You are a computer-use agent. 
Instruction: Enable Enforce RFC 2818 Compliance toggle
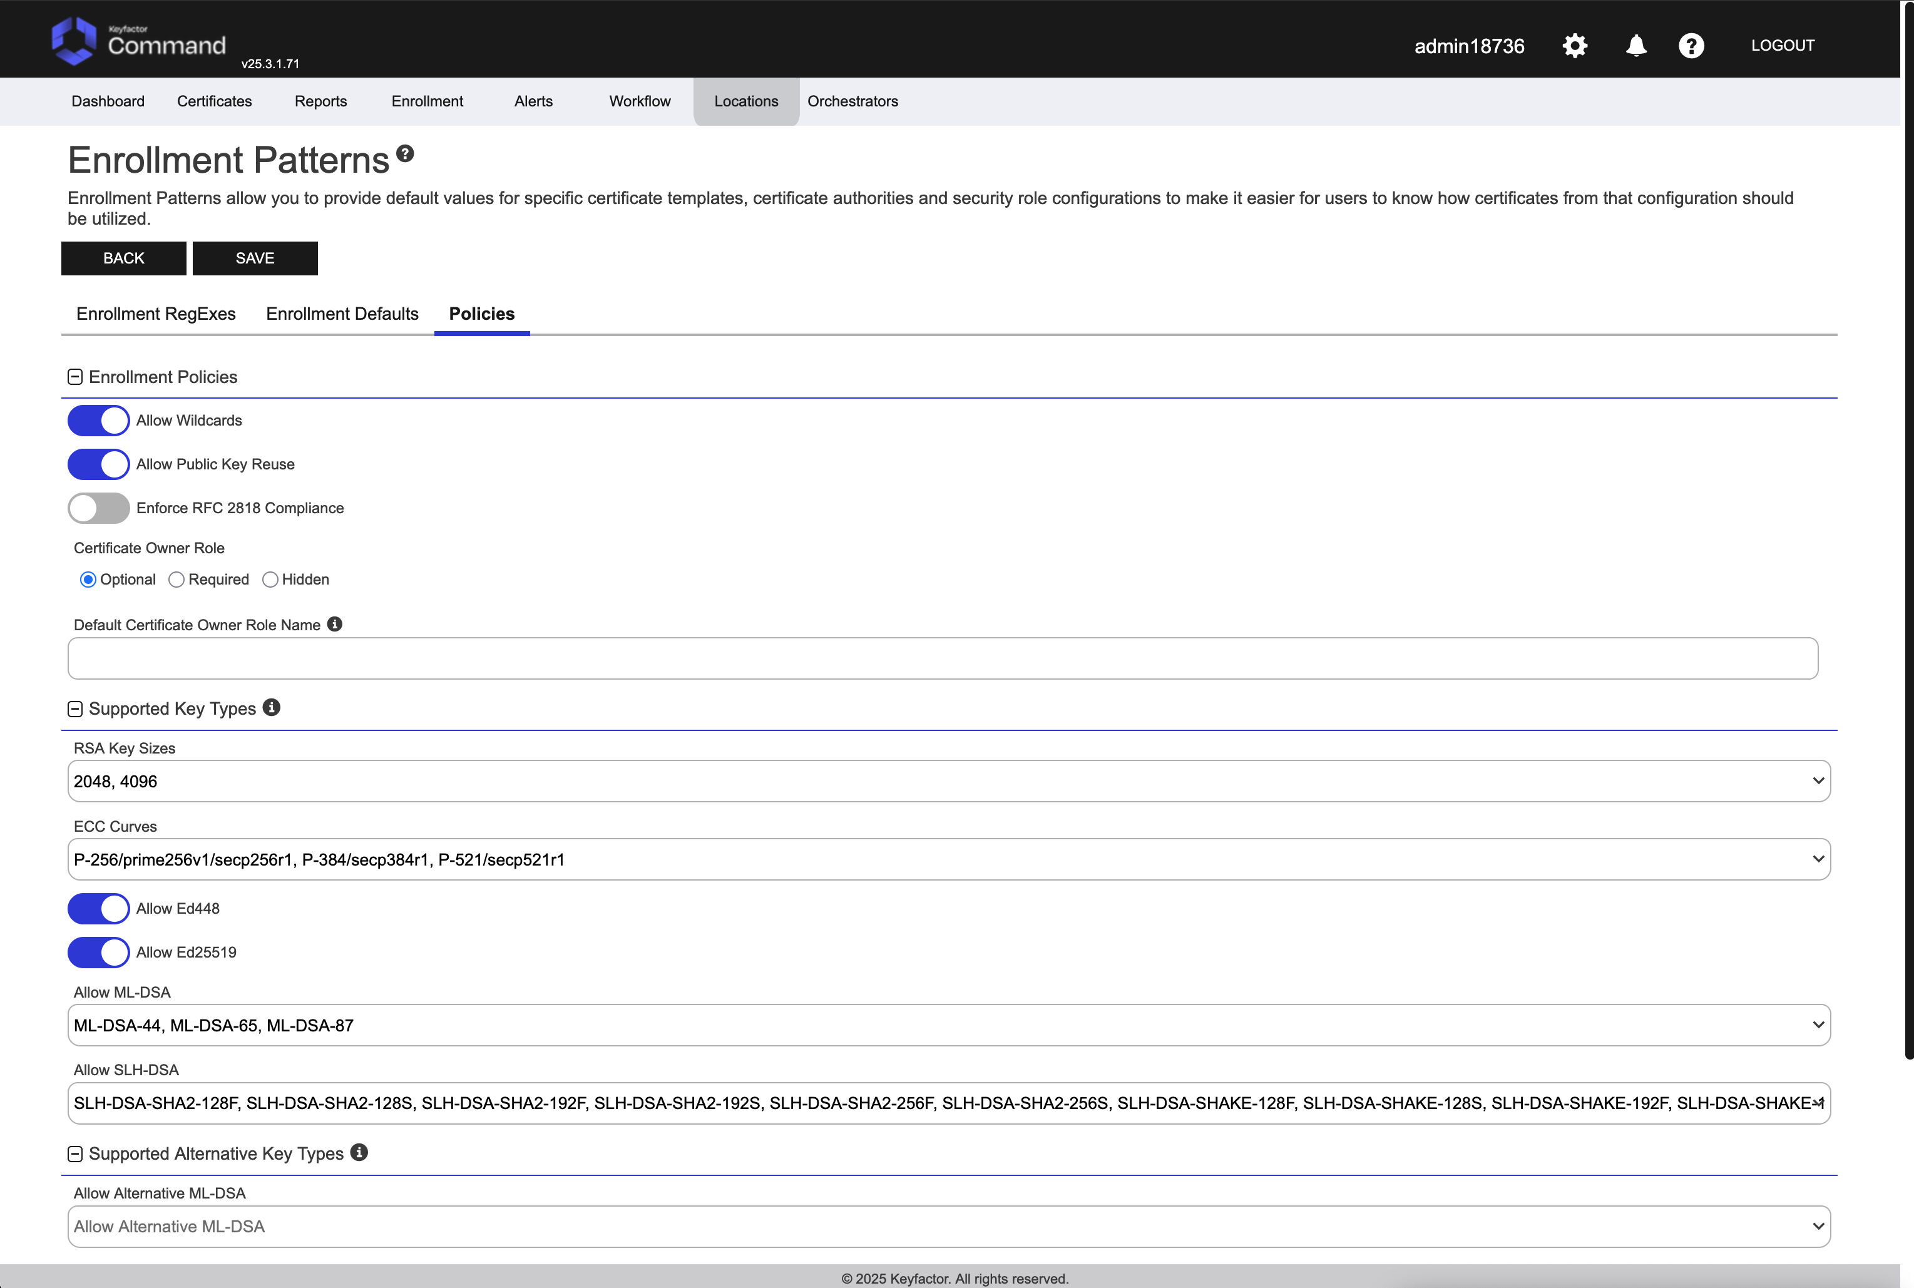pyautogui.click(x=98, y=508)
